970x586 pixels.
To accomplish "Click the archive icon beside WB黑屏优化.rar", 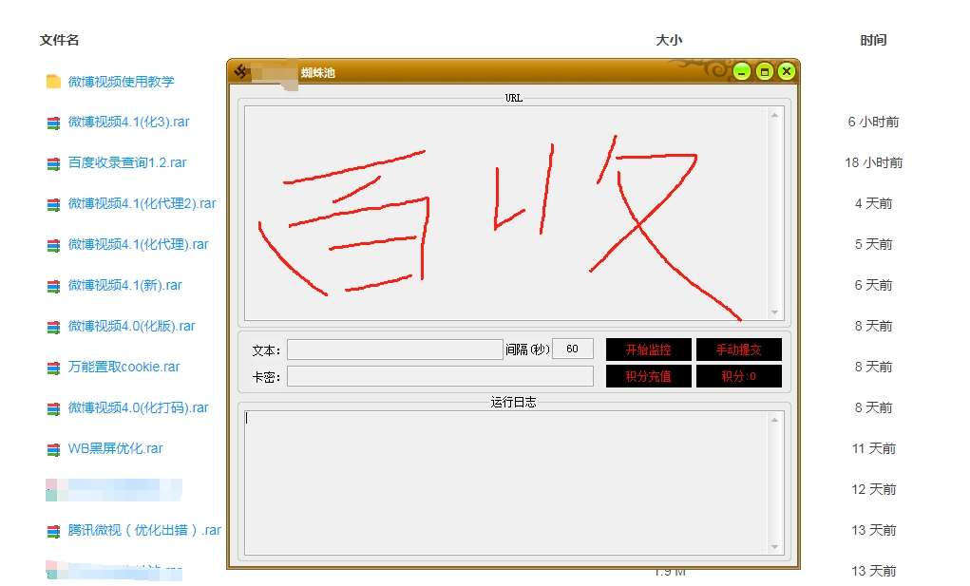I will [53, 449].
